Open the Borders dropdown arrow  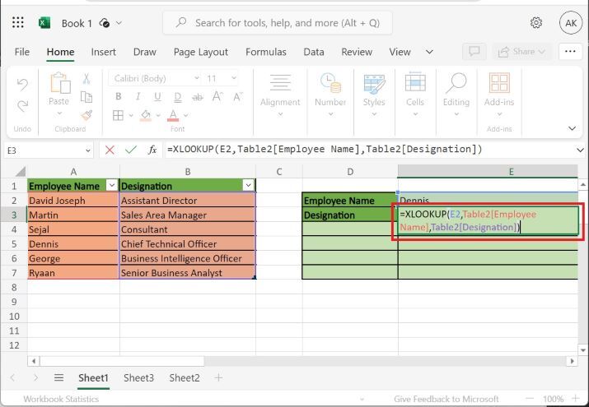[x=131, y=115]
